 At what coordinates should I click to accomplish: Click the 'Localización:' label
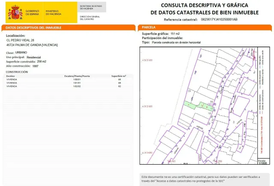(15, 35)
